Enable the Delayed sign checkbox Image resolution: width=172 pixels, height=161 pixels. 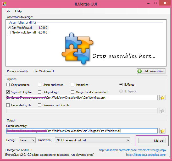point(39,92)
